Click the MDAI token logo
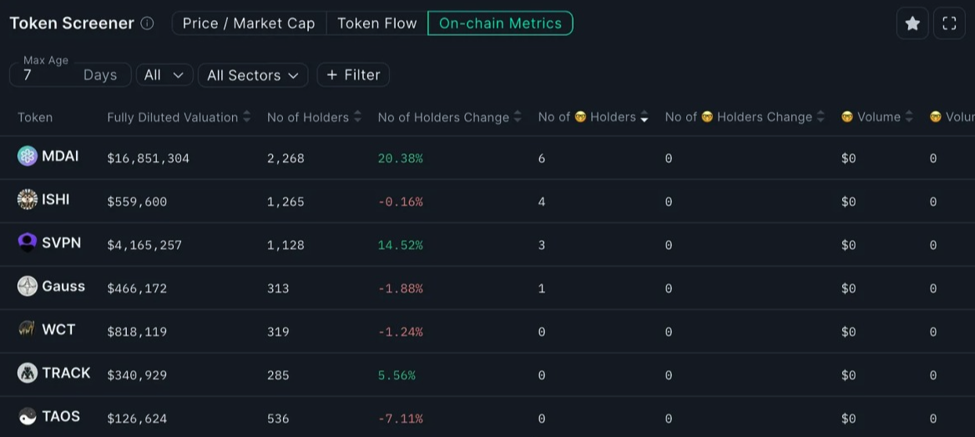 tap(28, 156)
